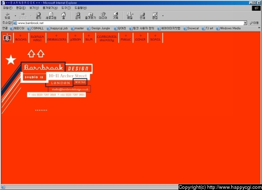Click the studio@barnbrookdesign.co.uk email link
The height and width of the screenshot is (190, 262).
pos(70,89)
